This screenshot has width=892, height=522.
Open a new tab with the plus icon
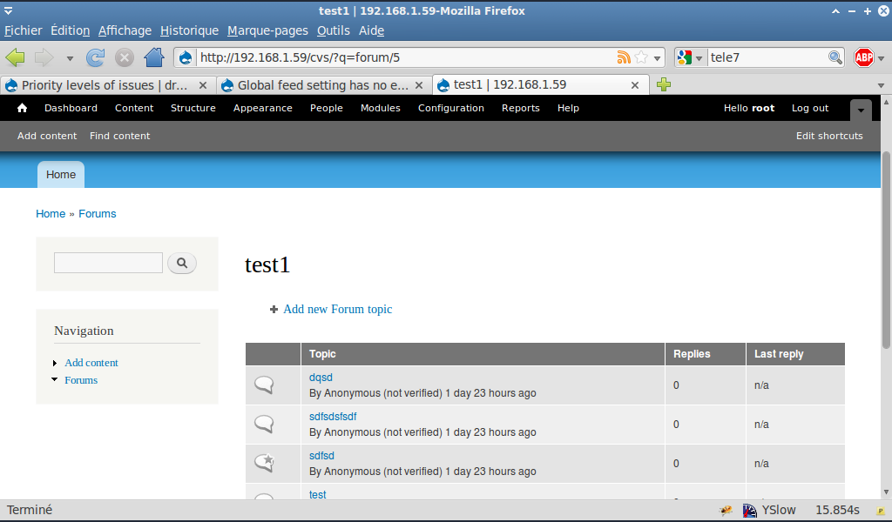(x=663, y=85)
